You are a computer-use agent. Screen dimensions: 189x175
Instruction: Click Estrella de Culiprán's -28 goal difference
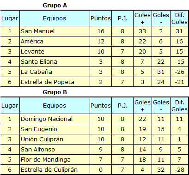[179, 169]
